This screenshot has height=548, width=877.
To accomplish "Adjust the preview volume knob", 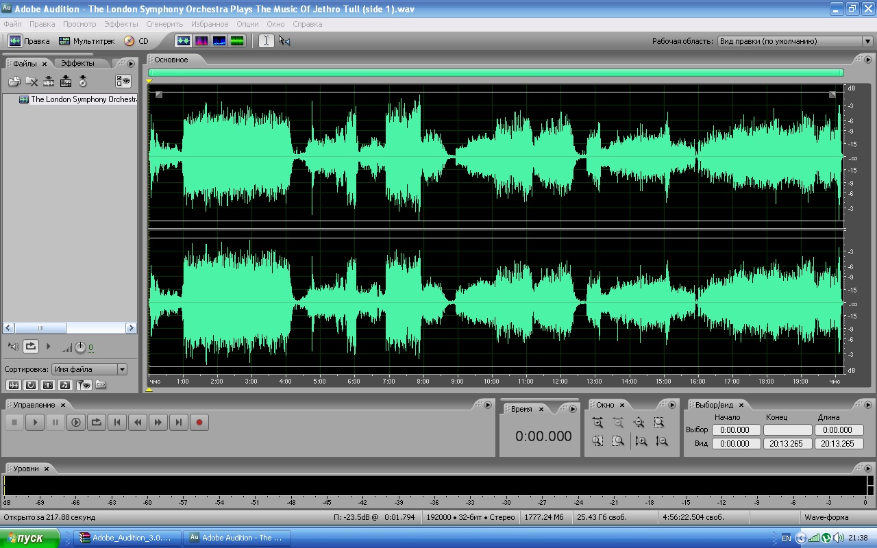I will [80, 347].
